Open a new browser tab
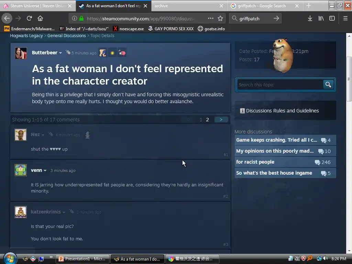The width and height of the screenshot is (352, 264). 309,6
